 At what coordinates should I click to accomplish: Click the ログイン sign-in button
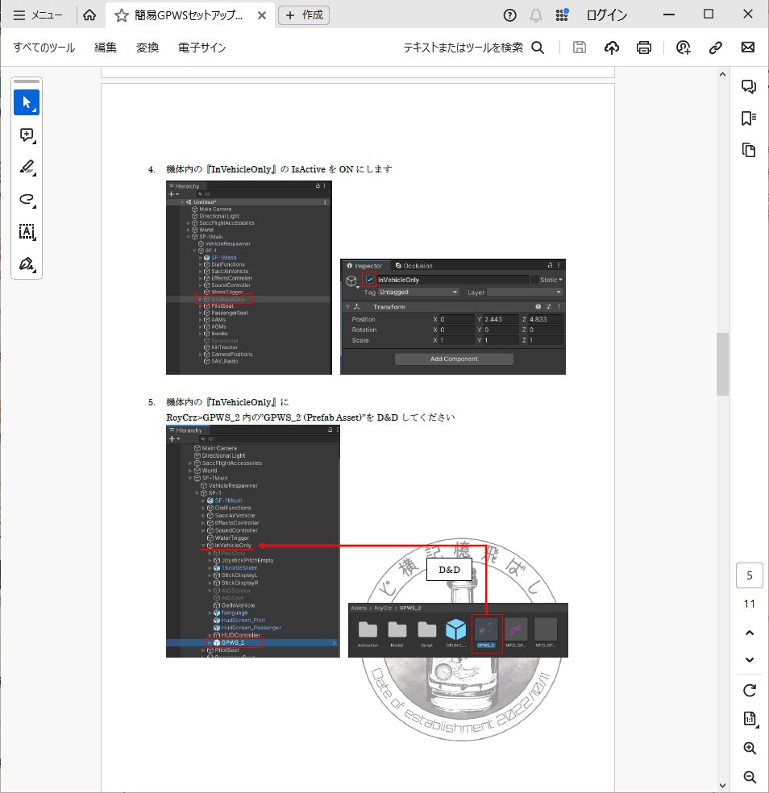(x=607, y=15)
